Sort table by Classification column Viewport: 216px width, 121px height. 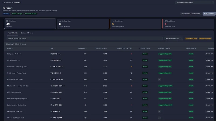pos(145,49)
